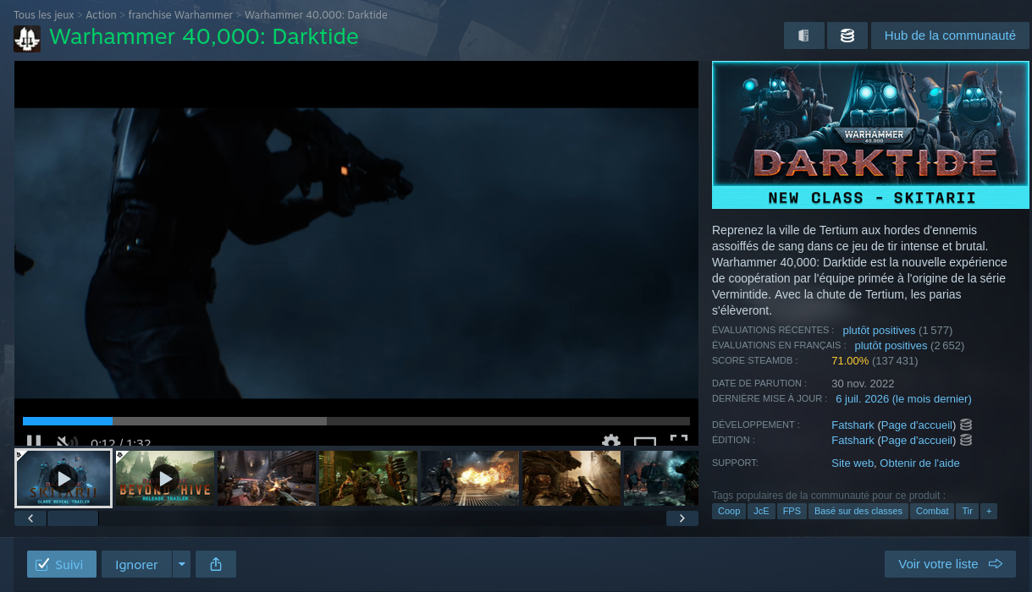This screenshot has height=592, width=1032.
Task: Open developer Page d'accueil link
Action: pyautogui.click(x=917, y=425)
